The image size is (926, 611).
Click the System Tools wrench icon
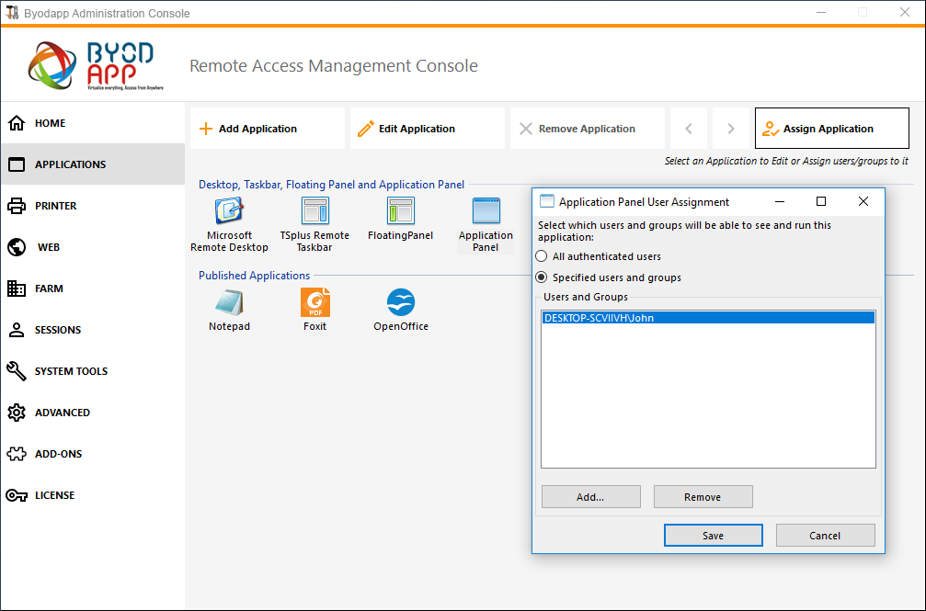point(17,370)
